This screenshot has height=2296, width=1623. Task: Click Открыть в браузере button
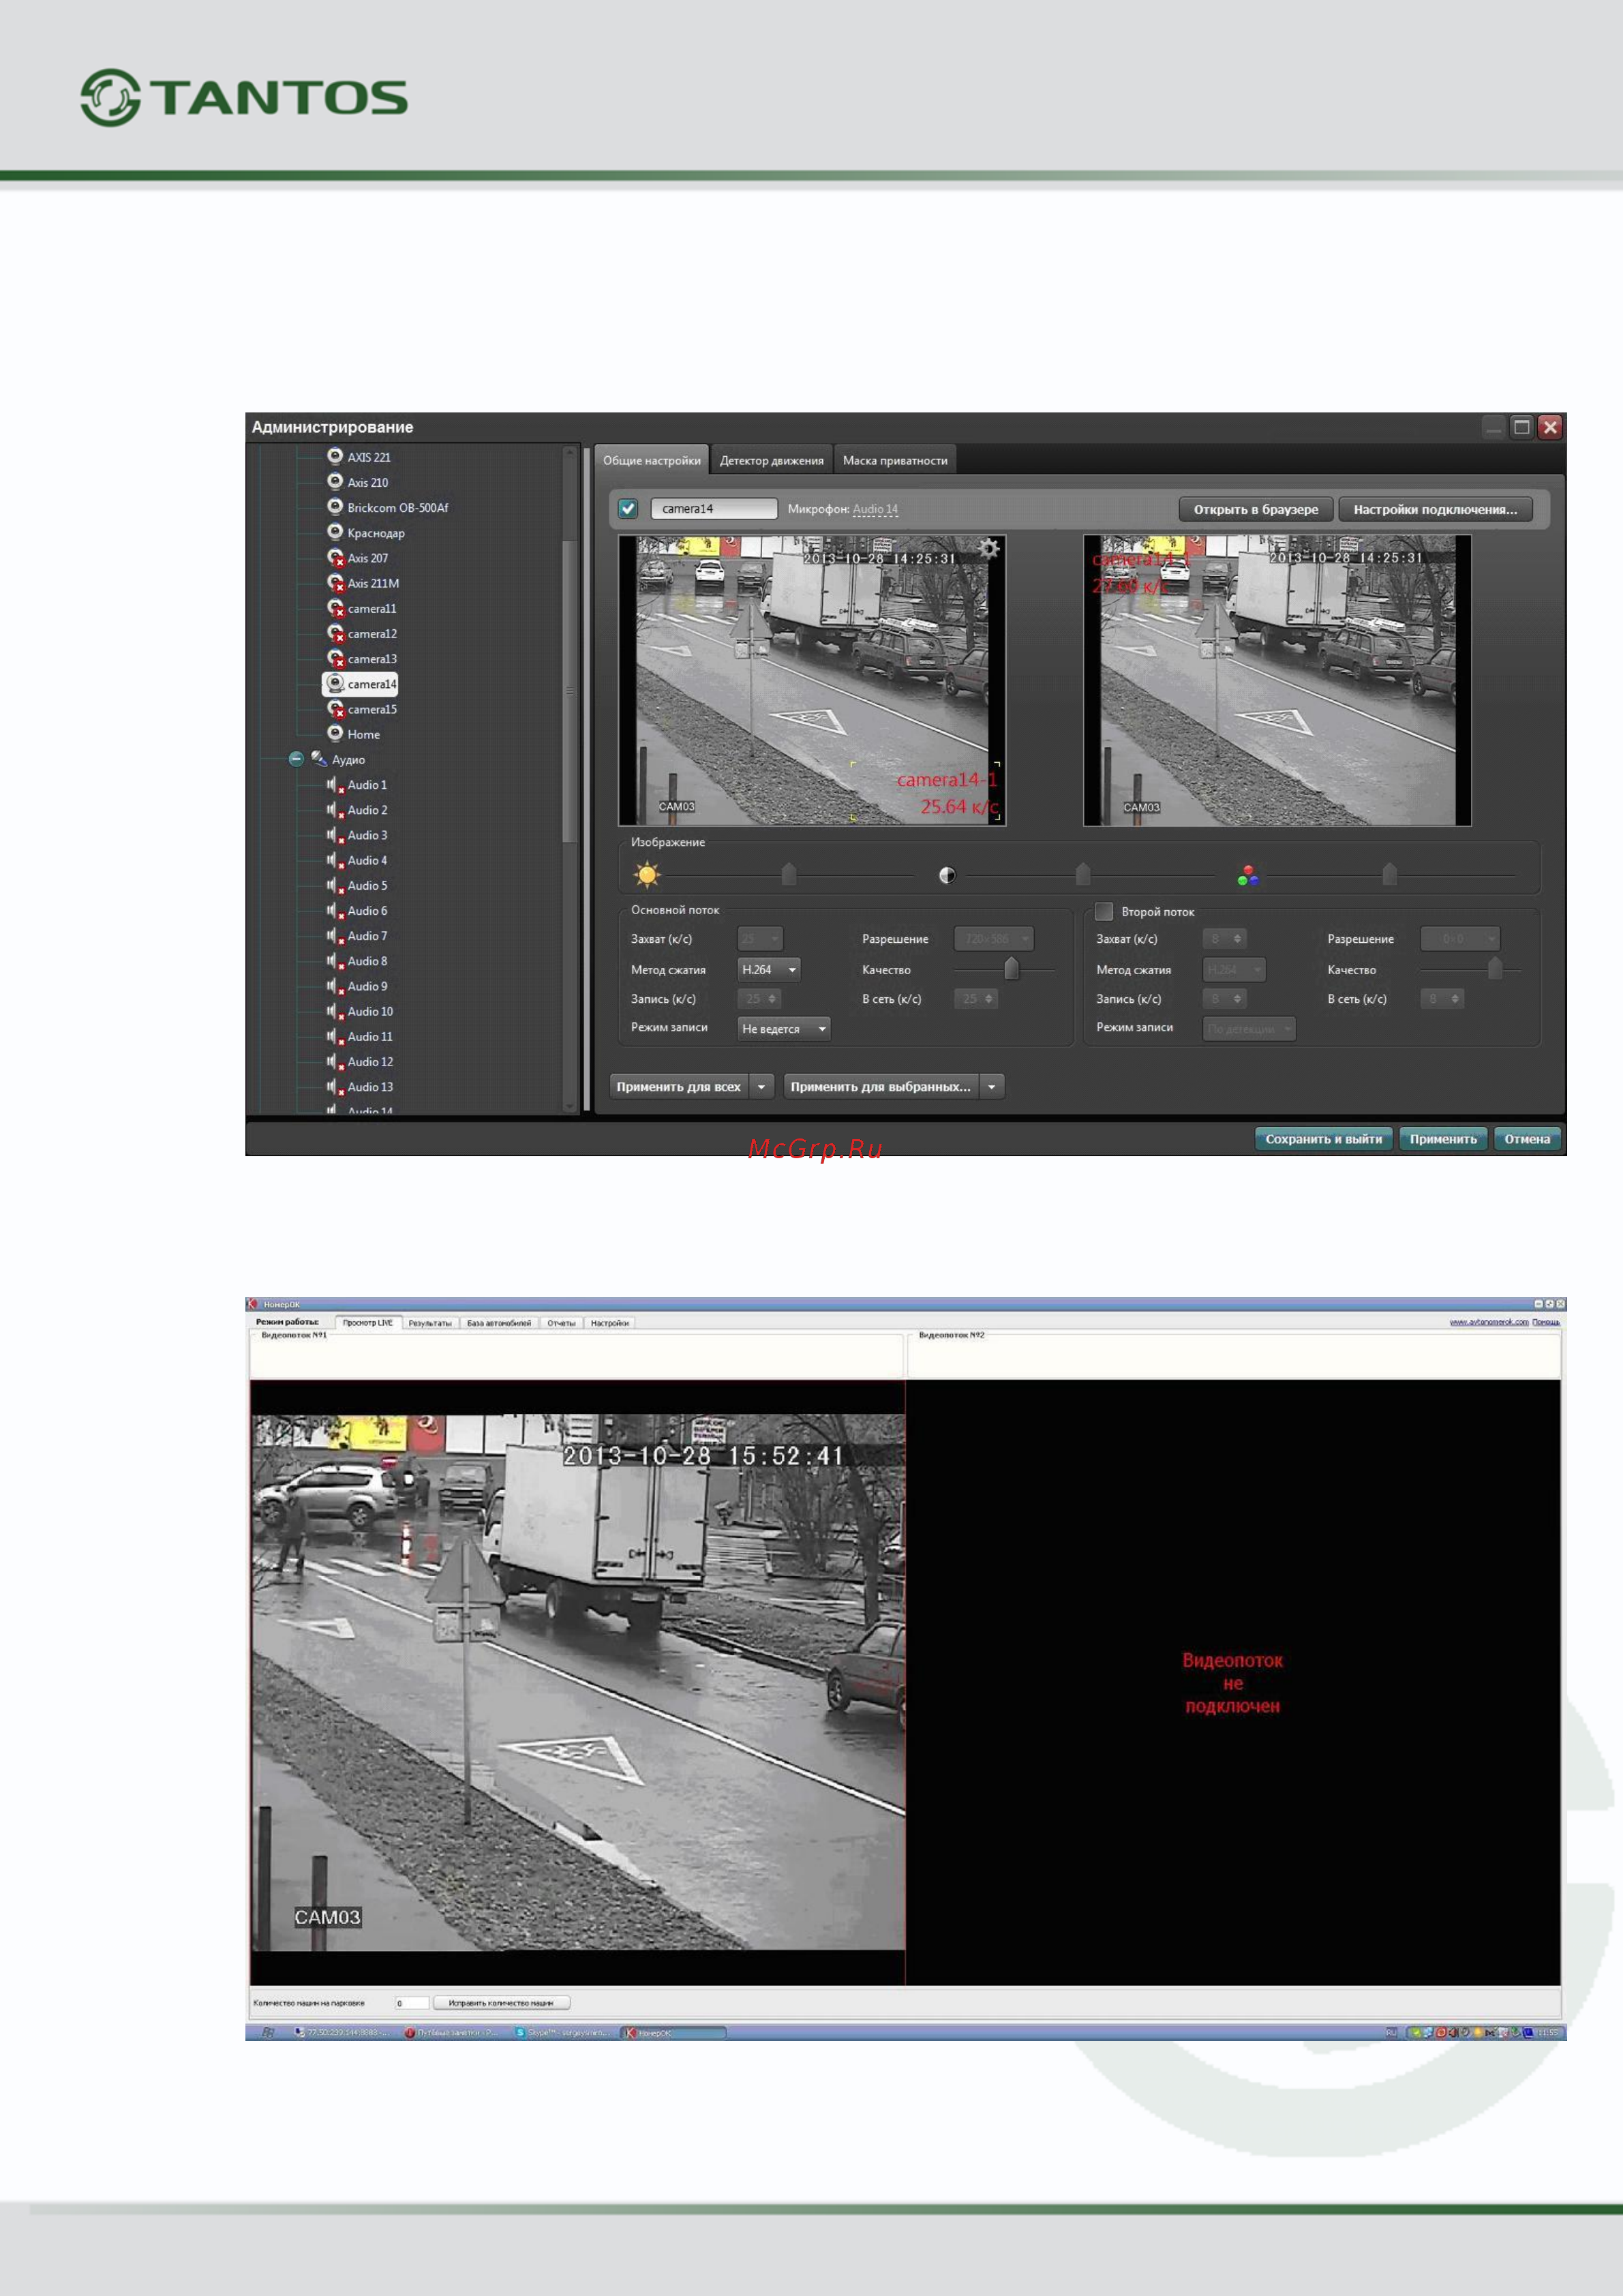1255,509
